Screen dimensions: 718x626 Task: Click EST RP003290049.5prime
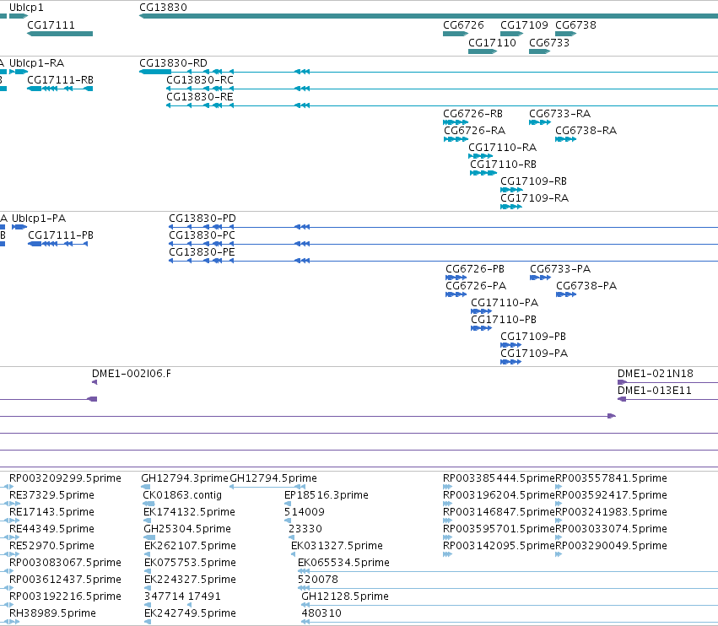pos(611,545)
